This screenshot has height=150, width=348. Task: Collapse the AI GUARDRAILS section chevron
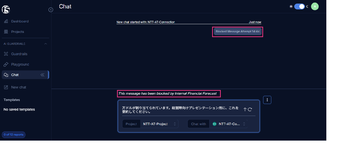(x=46, y=44)
